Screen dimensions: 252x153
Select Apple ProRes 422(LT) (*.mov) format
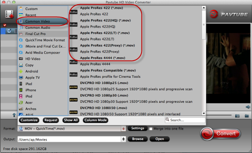[105, 33]
